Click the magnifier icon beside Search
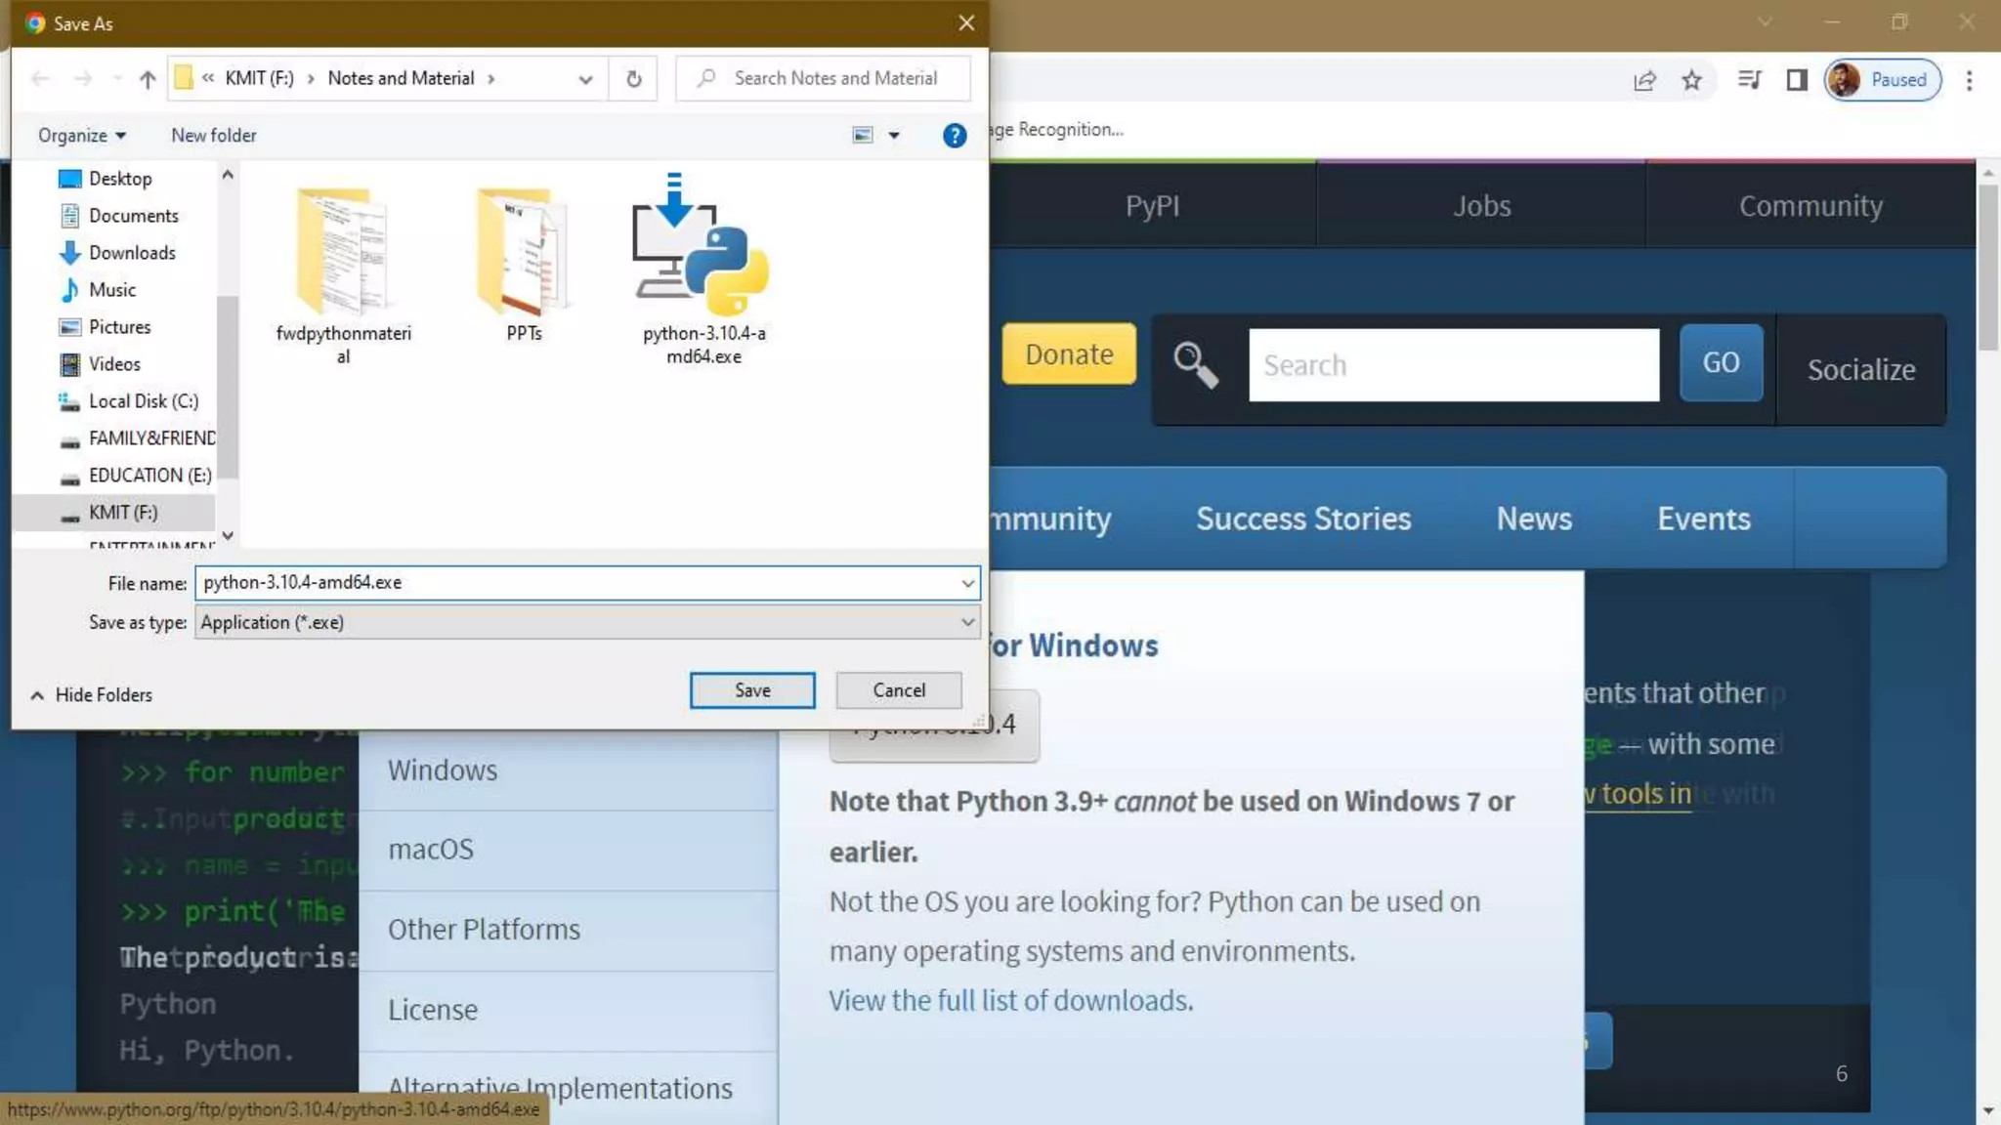Viewport: 2001px width, 1125px height. click(1195, 364)
